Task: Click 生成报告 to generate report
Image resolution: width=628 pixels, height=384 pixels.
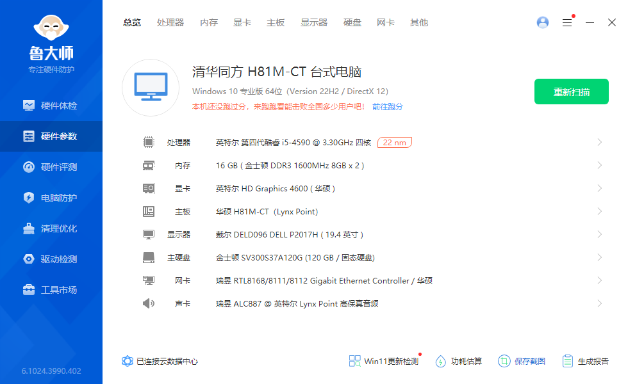Action: pyautogui.click(x=585, y=361)
